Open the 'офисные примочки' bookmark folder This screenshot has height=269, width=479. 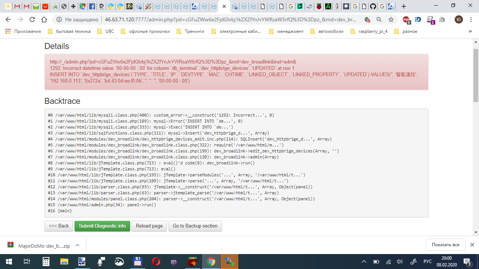click(x=145, y=31)
